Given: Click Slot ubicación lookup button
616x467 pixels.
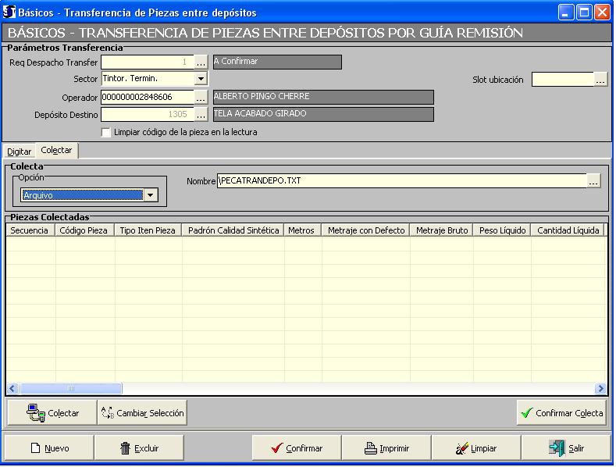Looking at the screenshot, I should 600,80.
